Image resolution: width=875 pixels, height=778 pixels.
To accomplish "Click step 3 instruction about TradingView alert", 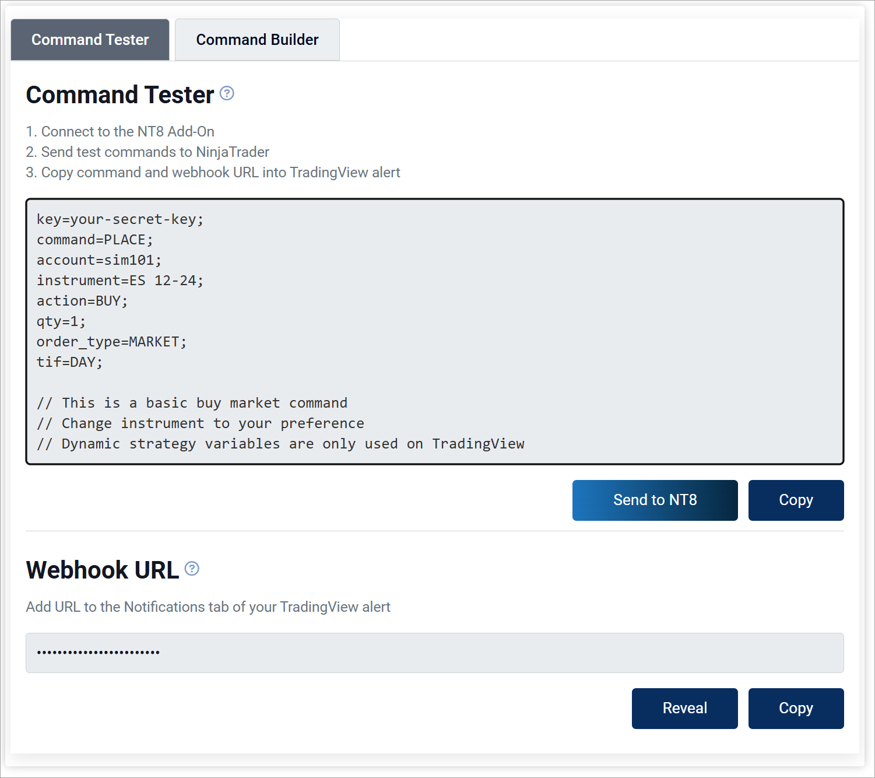I will 213,172.
